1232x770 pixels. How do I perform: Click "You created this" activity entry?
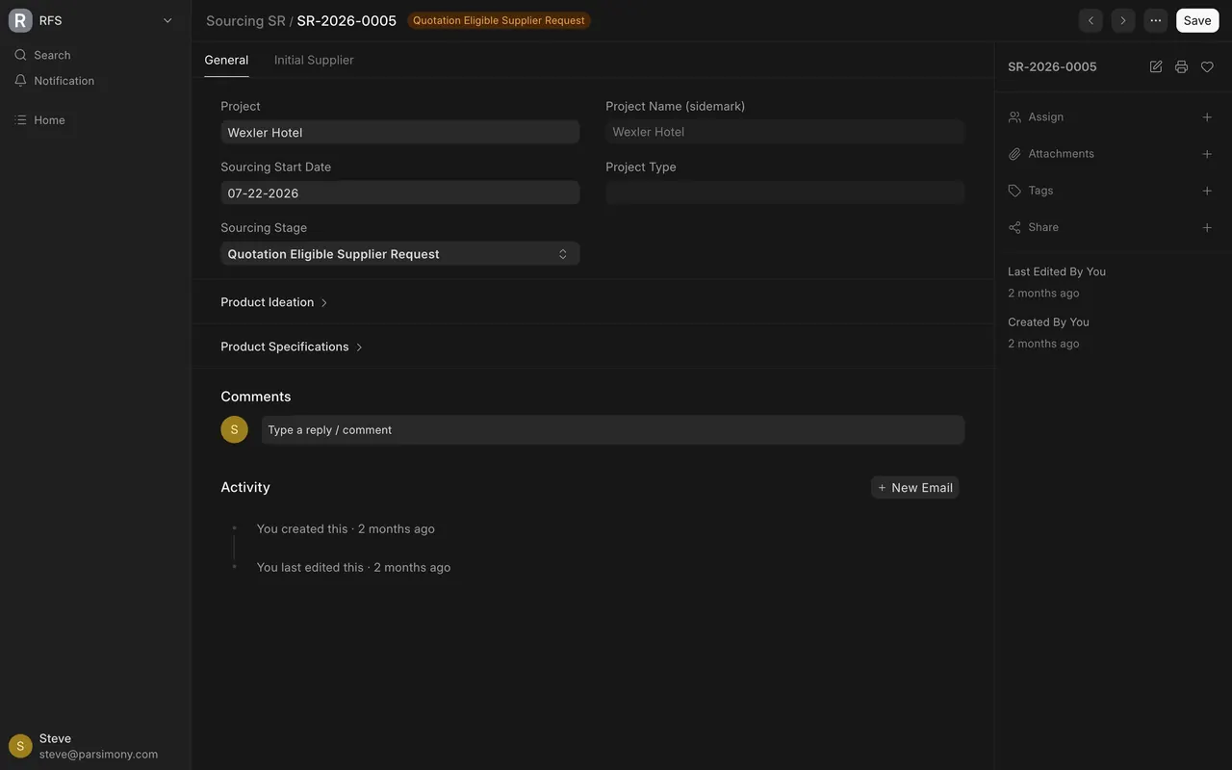pos(346,528)
